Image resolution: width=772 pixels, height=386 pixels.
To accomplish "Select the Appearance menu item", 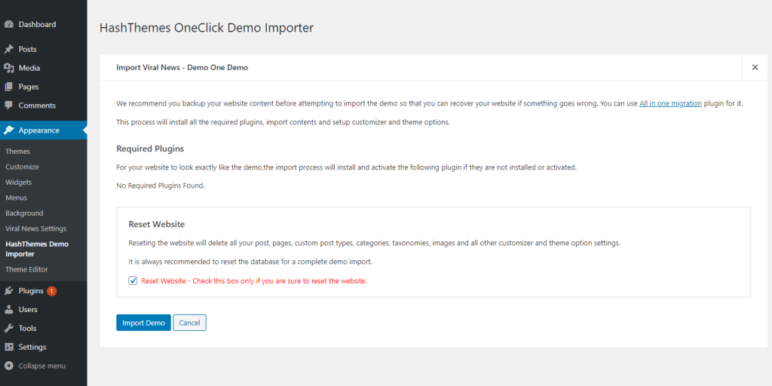I will coord(39,130).
